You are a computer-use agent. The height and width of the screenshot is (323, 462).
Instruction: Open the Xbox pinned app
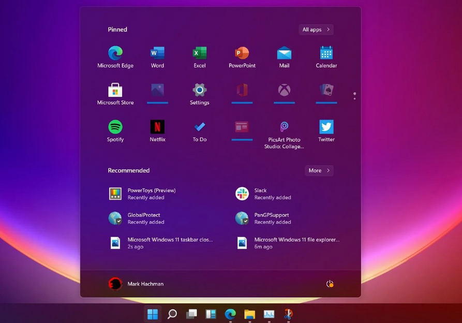284,93
